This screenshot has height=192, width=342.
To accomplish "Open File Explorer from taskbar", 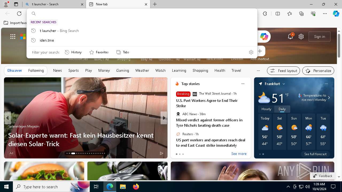I will pyautogui.click(x=123, y=187).
